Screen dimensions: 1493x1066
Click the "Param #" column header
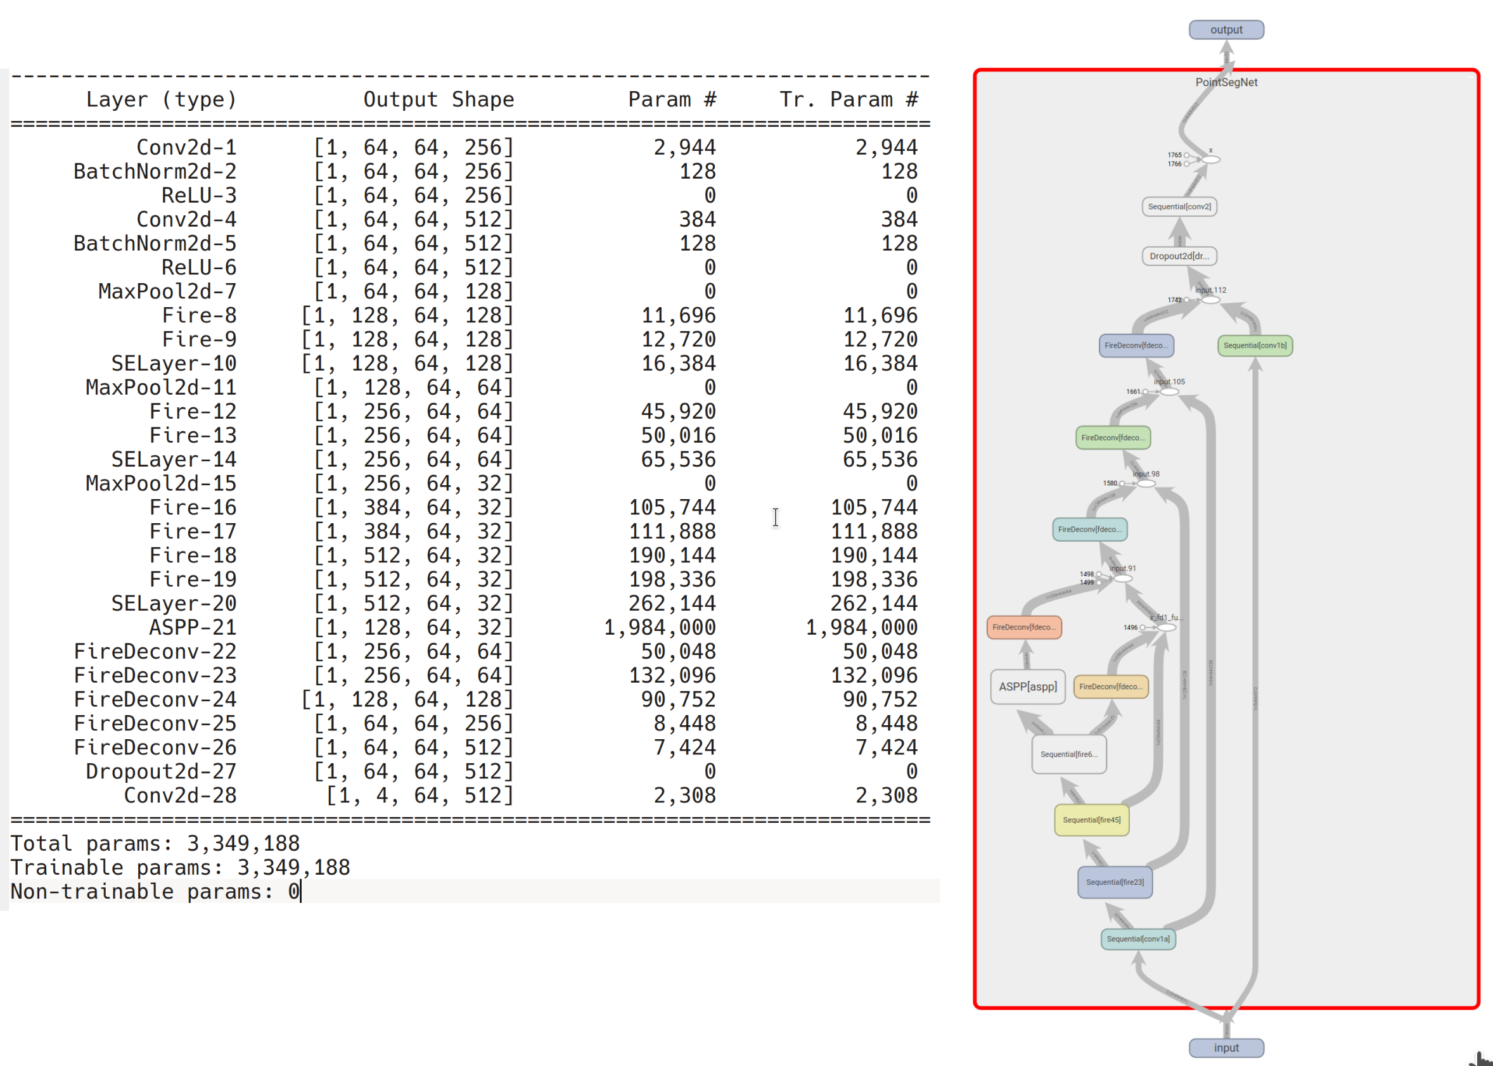[672, 100]
